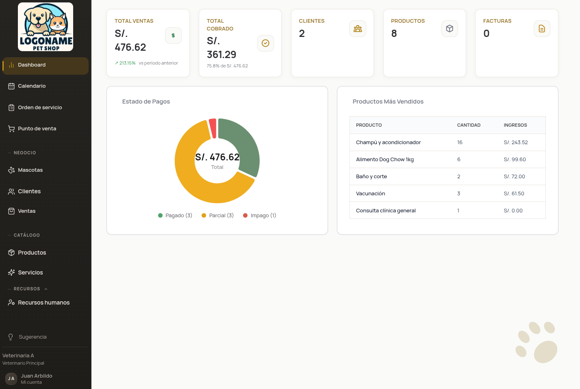Click the Sugerencia lightbulb icon

(x=11, y=337)
